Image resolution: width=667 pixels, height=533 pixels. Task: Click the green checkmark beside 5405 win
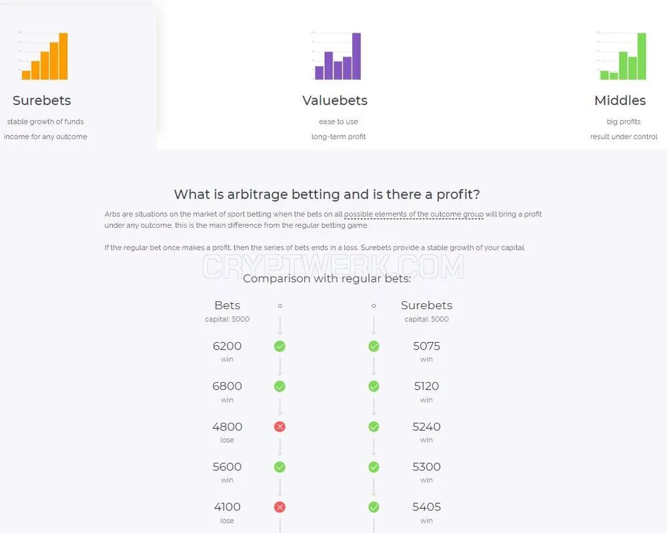[374, 507]
